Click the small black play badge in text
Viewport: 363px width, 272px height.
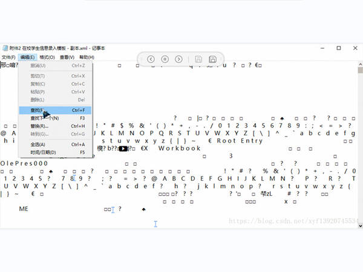point(123,149)
